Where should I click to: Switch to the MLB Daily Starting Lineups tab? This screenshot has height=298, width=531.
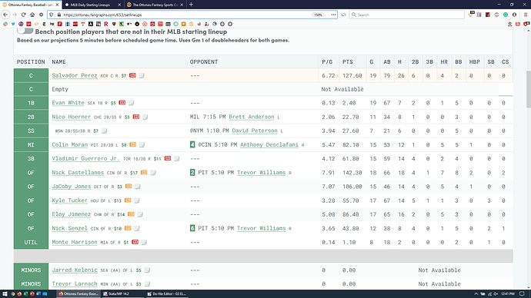[92, 5]
